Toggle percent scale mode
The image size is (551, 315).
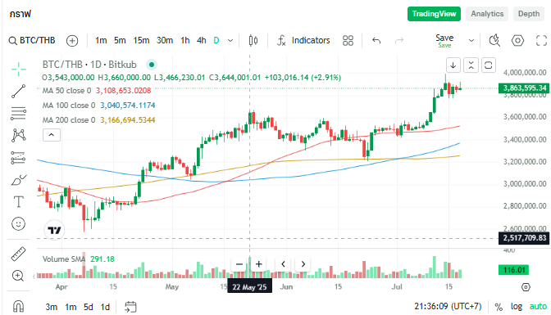coord(499,307)
